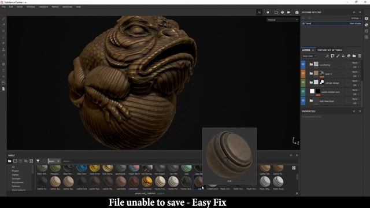
Task: Click the shelf folder icon
Action: click(9, 161)
